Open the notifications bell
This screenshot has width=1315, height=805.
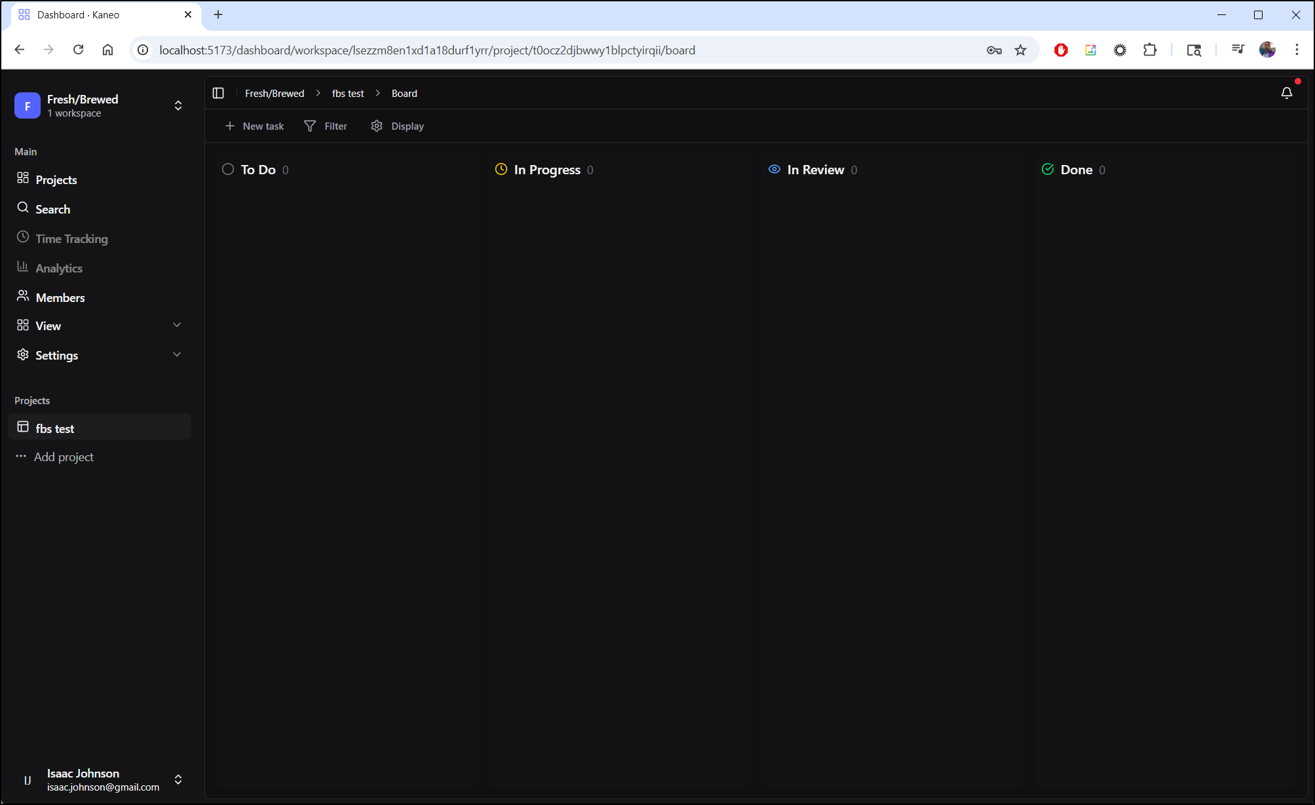pos(1286,93)
